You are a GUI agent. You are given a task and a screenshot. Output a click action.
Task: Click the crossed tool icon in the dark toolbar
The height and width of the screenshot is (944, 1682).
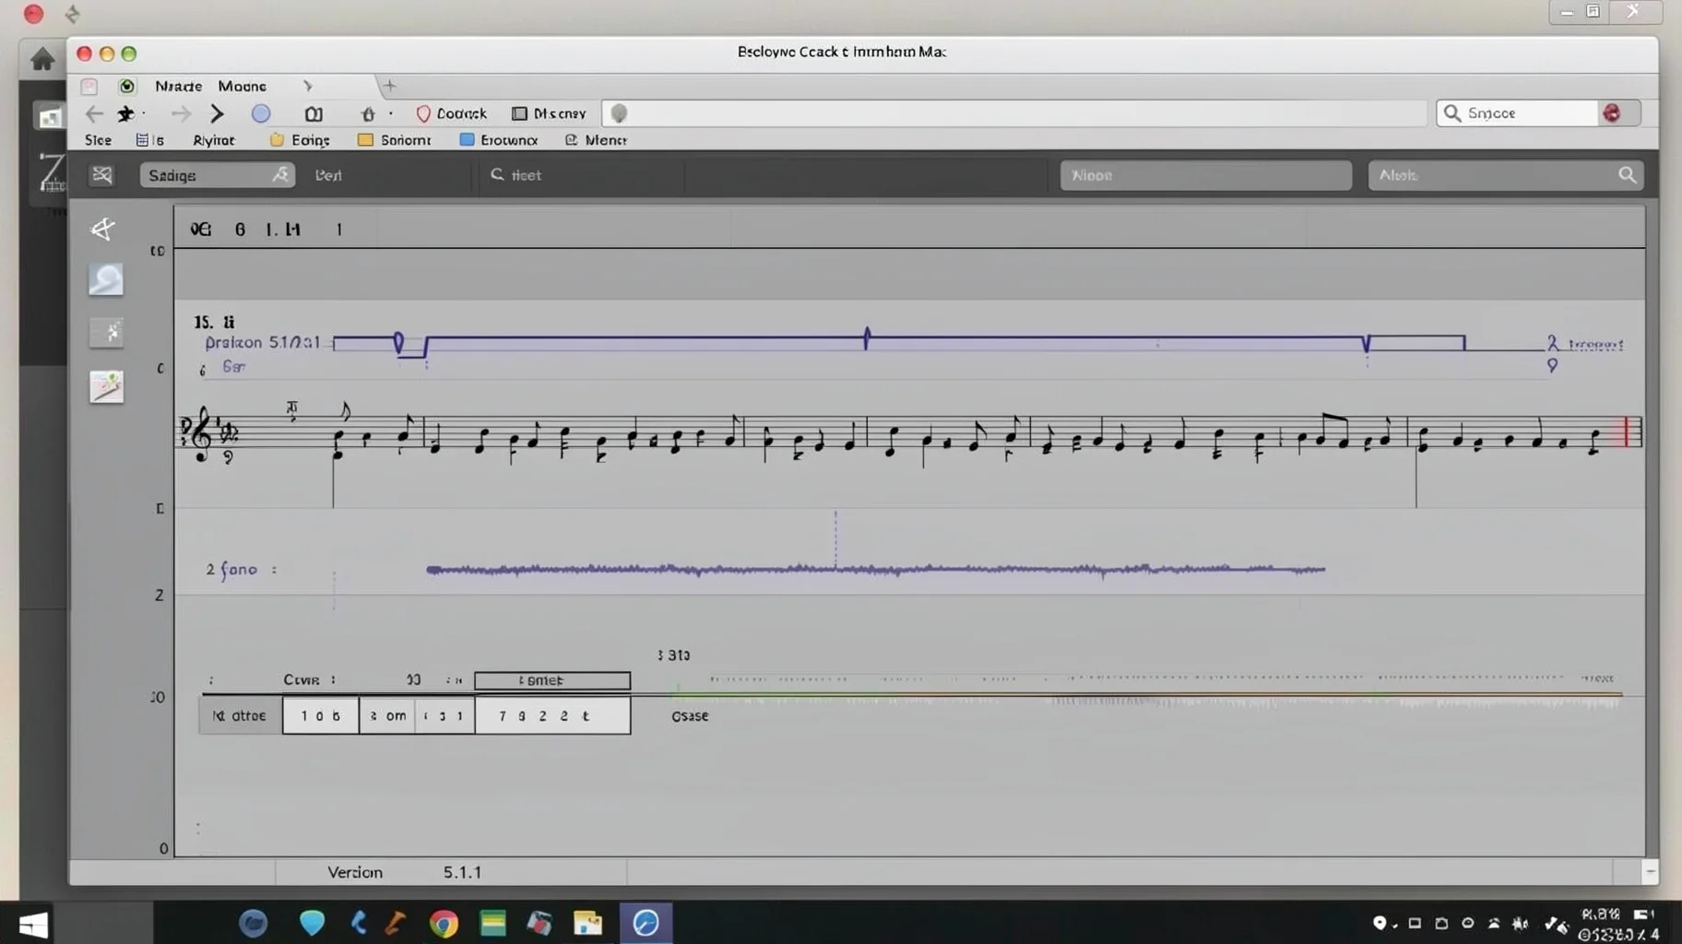[102, 175]
